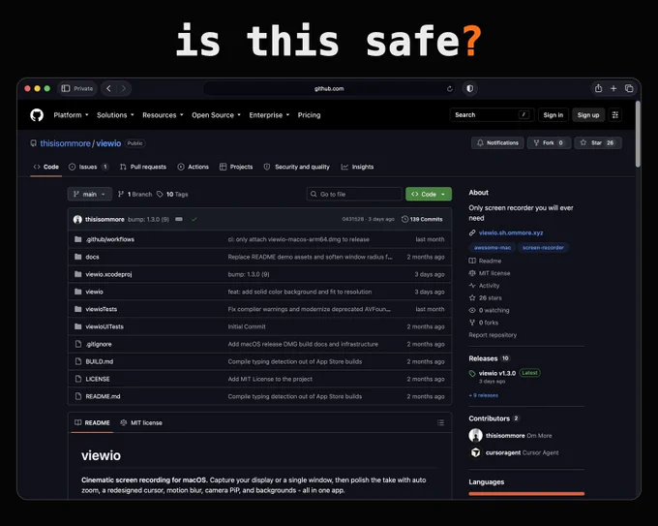Screen dimensions: 658x526
Task: Open the viewioUITests folder
Action: click(x=105, y=326)
